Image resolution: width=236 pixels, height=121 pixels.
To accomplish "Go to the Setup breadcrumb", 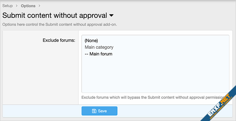I will point(7,6).
